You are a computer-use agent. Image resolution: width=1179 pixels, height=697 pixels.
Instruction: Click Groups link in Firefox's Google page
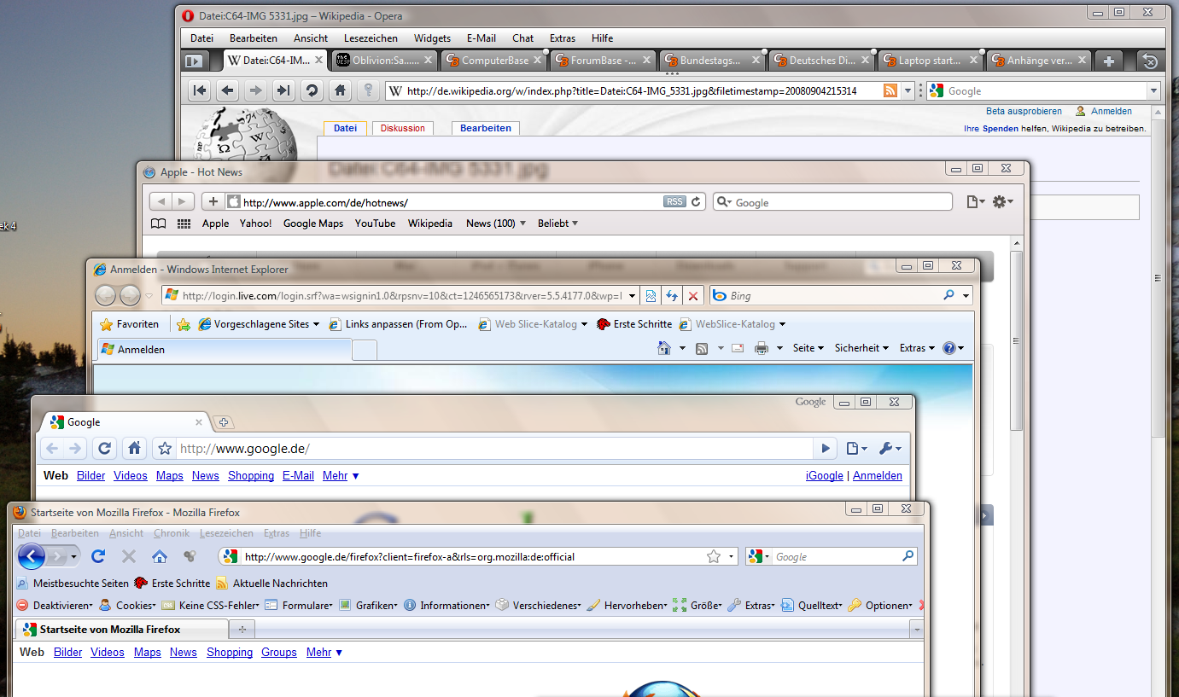(x=279, y=653)
